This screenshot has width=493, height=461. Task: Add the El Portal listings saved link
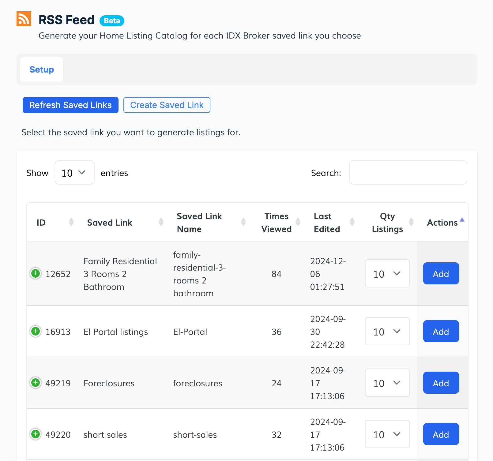(x=441, y=332)
